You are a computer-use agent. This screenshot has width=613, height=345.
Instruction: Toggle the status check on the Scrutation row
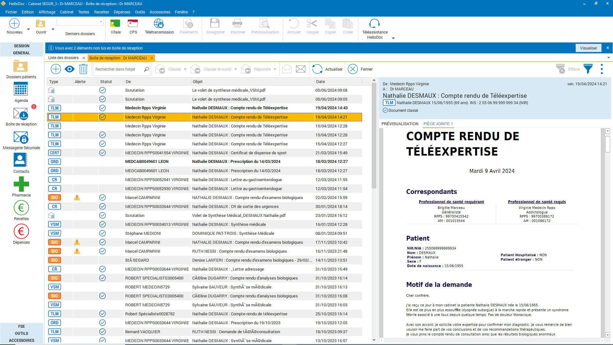click(x=102, y=90)
